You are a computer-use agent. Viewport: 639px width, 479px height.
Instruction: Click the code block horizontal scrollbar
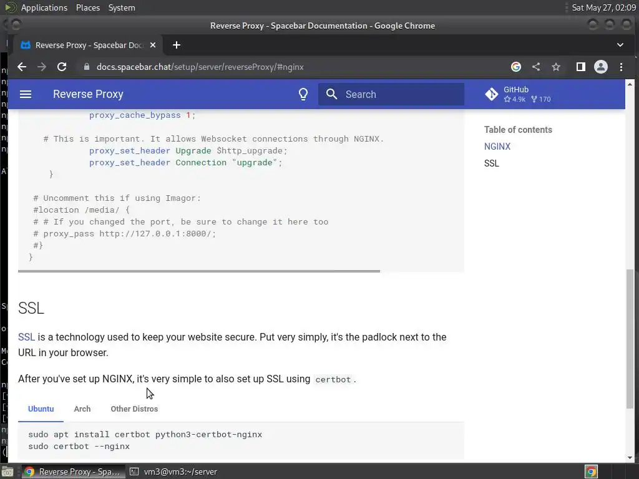(199, 271)
